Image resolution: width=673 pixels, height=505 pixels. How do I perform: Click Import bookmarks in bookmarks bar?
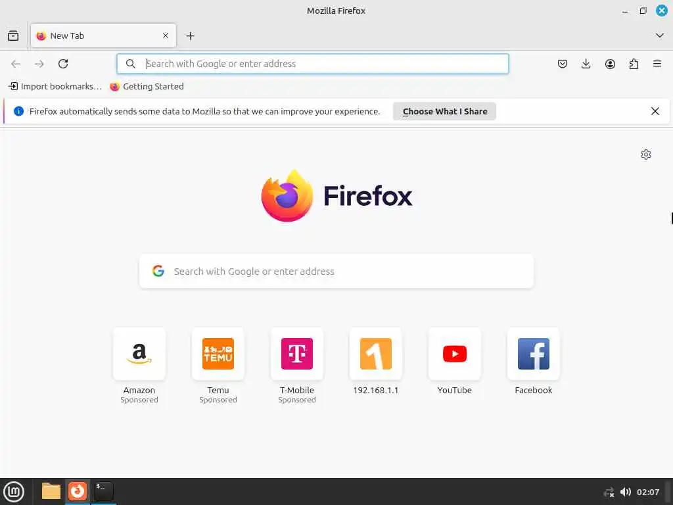55,86
